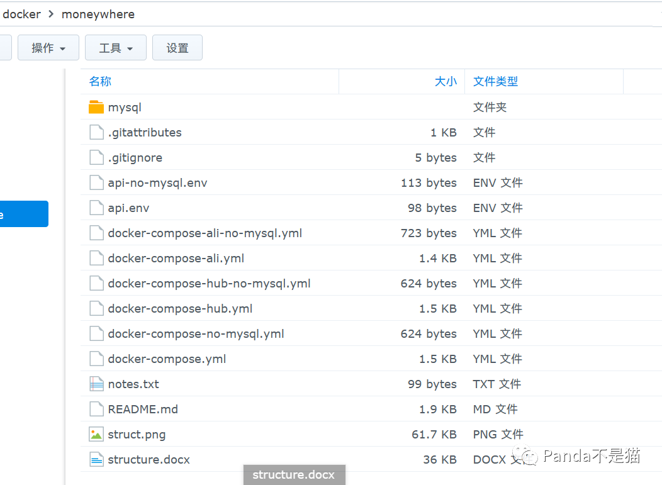Image resolution: width=662 pixels, height=485 pixels.
Task: Select the highlighted blue sidebar folder item
Action: pyautogui.click(x=23, y=214)
